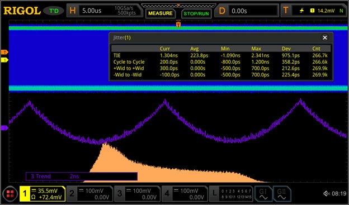Image resolution: width=349 pixels, height=205 pixels.
Task: Click the STOP/RUN button
Action: [196, 13]
